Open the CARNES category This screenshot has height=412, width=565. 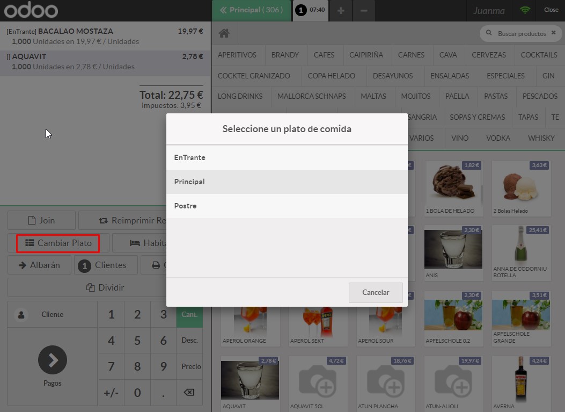pos(411,55)
